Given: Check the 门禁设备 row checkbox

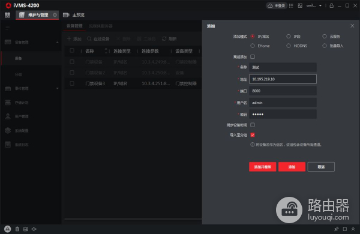Looking at the screenshot, I should click(72, 62).
